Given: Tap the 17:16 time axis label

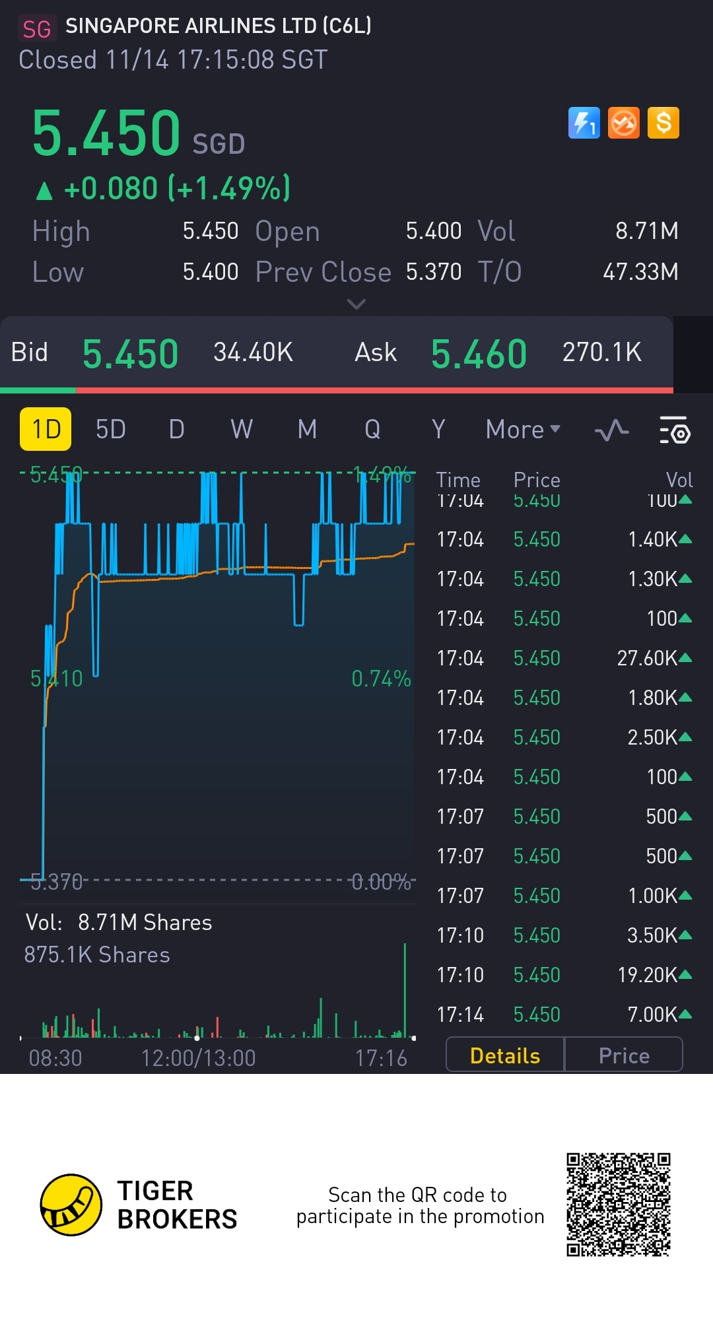Looking at the screenshot, I should tap(382, 1058).
